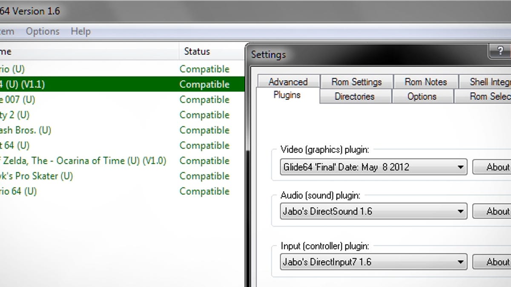
Task: Open the Options tab in Settings
Action: click(422, 97)
